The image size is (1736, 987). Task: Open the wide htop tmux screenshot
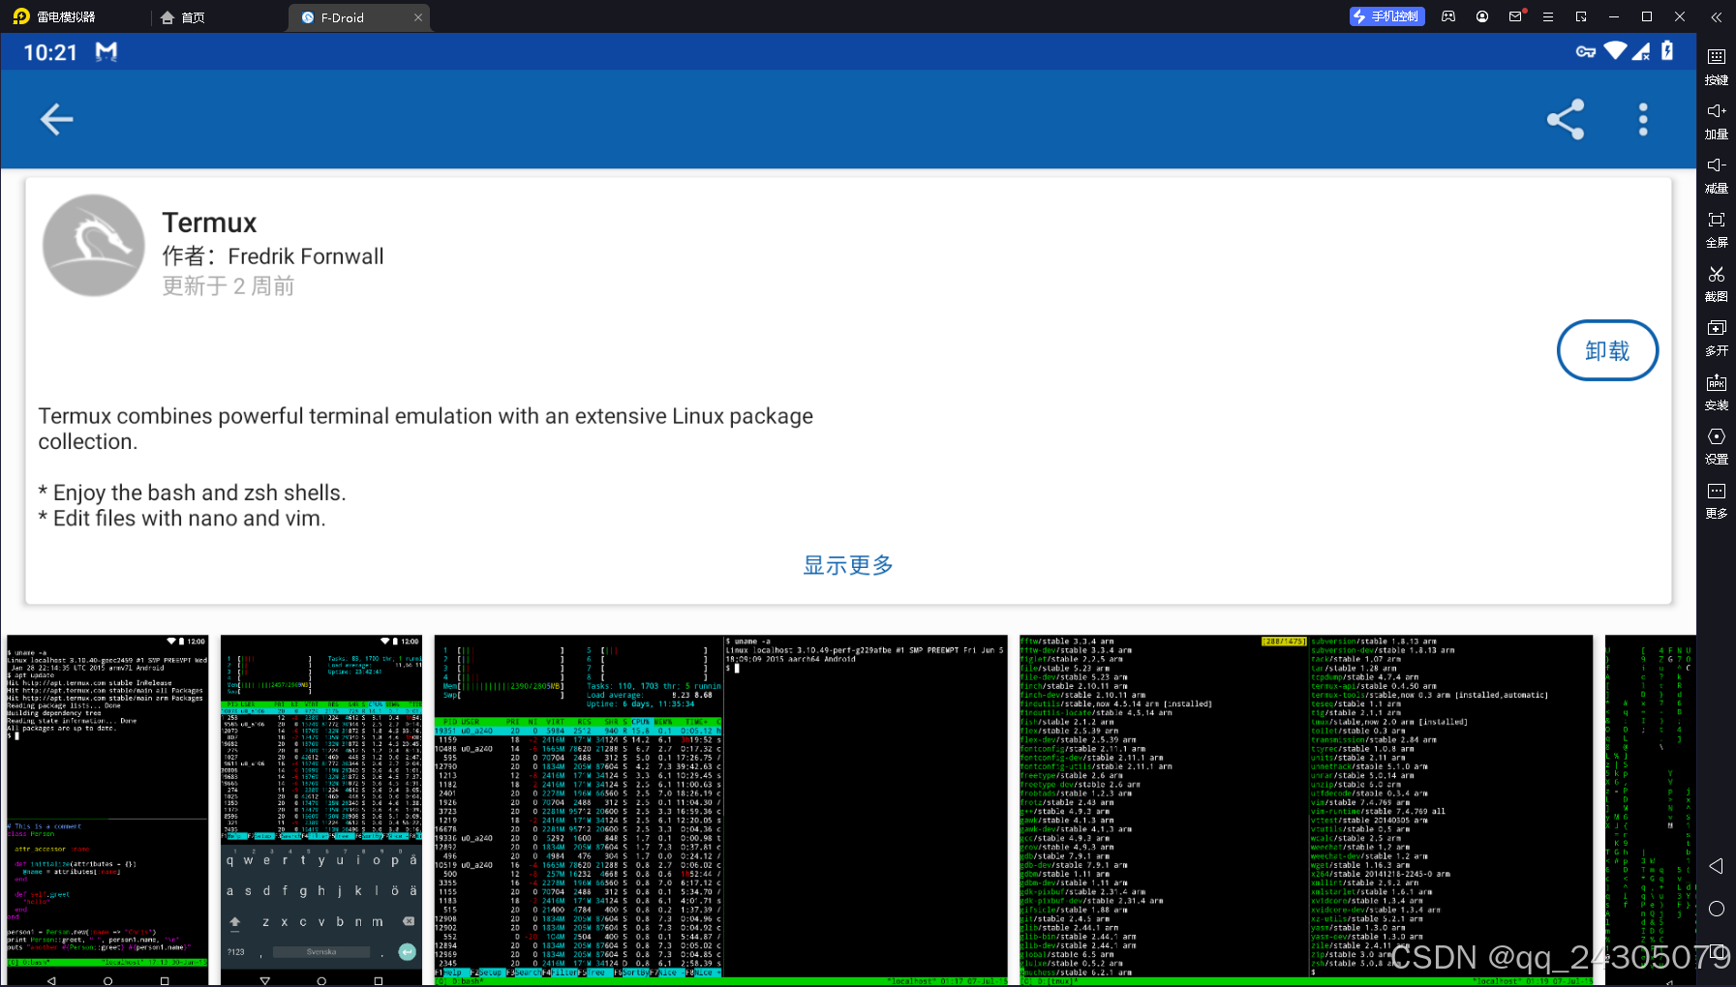(721, 810)
